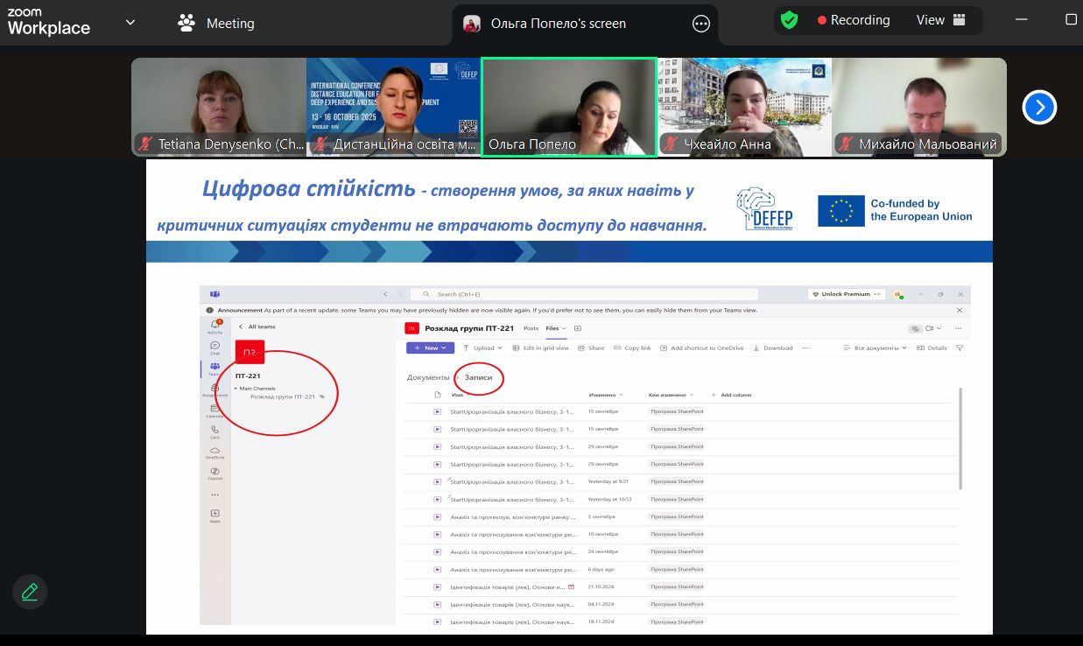Open the annotate pencil tool

(x=30, y=592)
